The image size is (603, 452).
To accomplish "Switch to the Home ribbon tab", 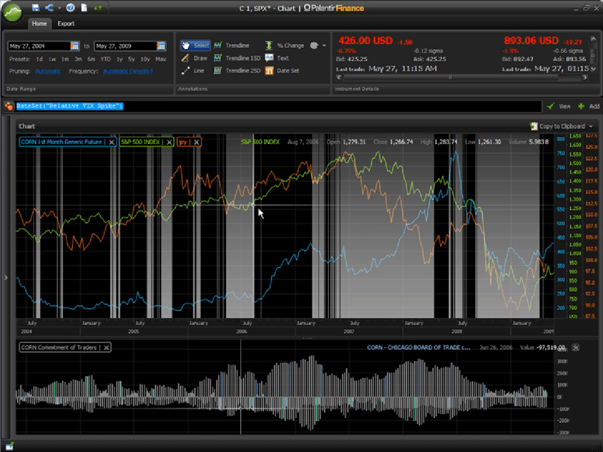I will (39, 23).
